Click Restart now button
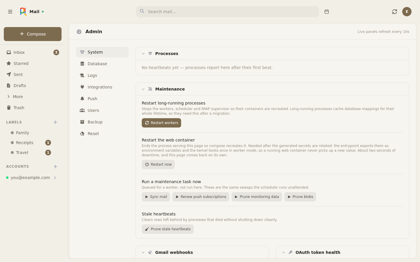Viewport: 420px width, 262px height. click(x=158, y=164)
